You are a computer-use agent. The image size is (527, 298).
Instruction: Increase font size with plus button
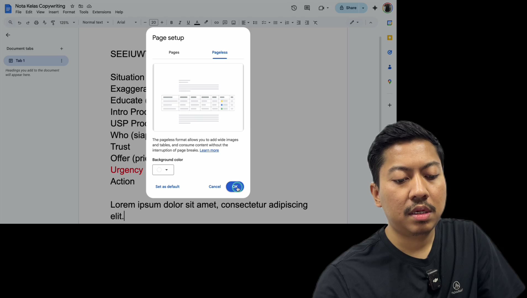pos(162,23)
